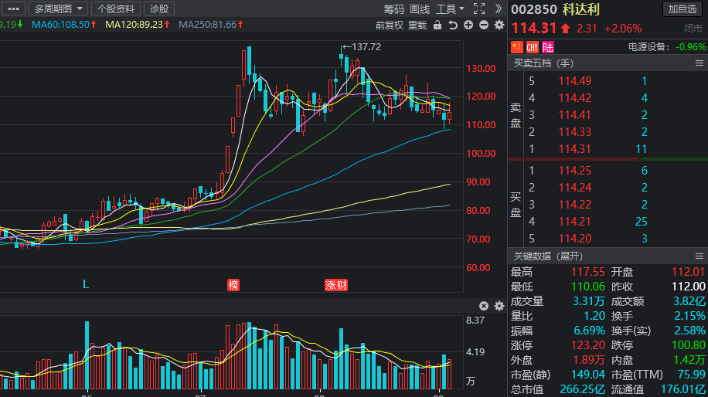Select the 筹码 chip distribution option
Viewport: 708px width, 397px height.
(393, 9)
